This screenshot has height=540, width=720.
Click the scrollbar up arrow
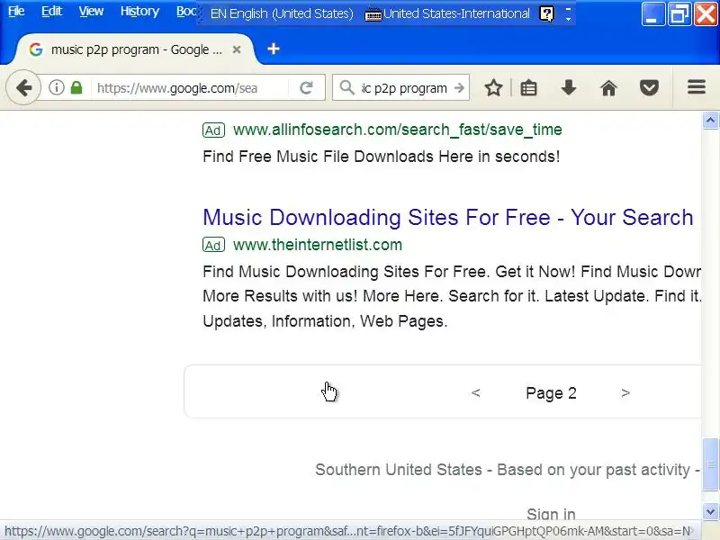click(710, 121)
